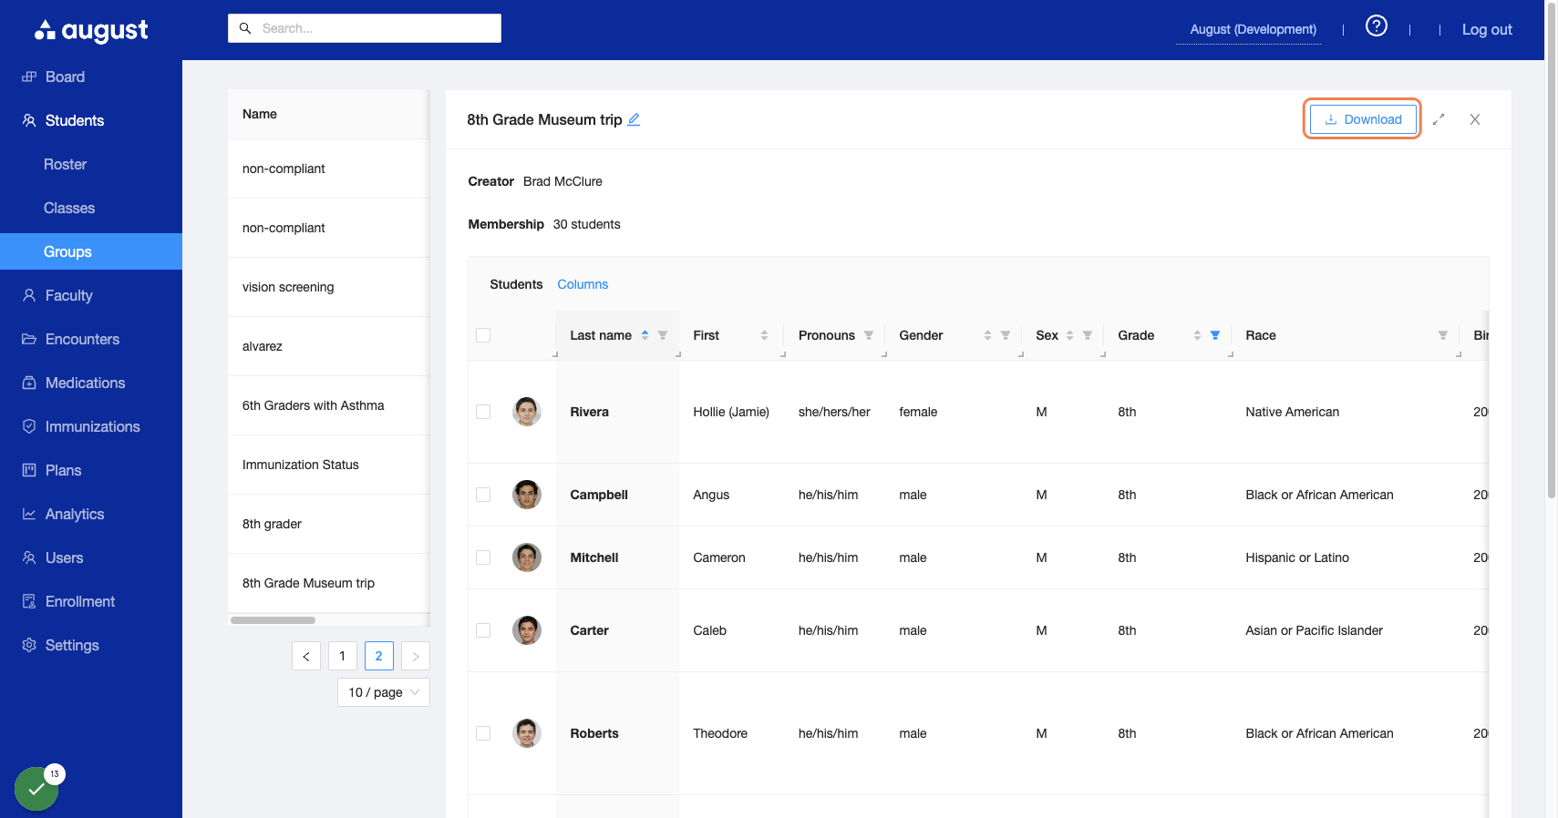Log out of the account

point(1487,29)
